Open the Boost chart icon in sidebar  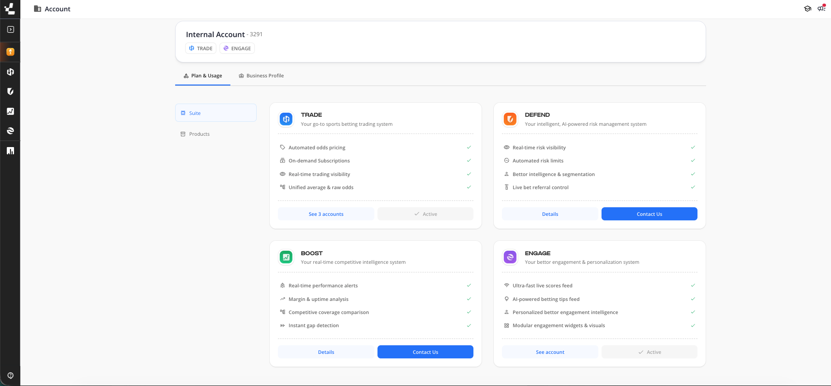pyautogui.click(x=10, y=111)
